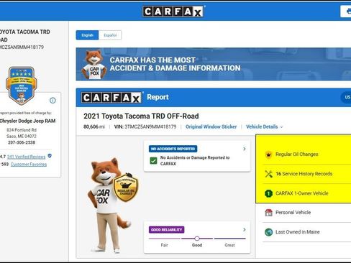
Task: Click the US flag badge in report header
Action: (346, 97)
